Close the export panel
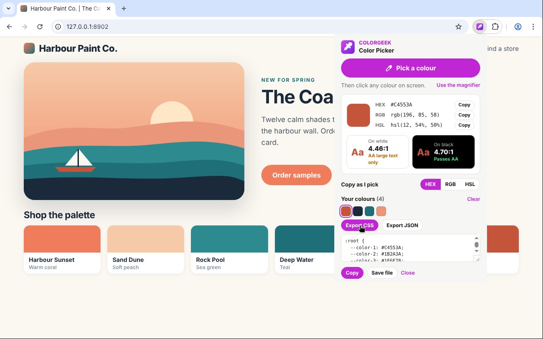543x339 pixels. pos(408,273)
